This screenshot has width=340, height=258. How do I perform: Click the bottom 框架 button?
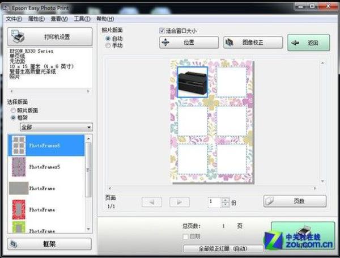point(49,244)
